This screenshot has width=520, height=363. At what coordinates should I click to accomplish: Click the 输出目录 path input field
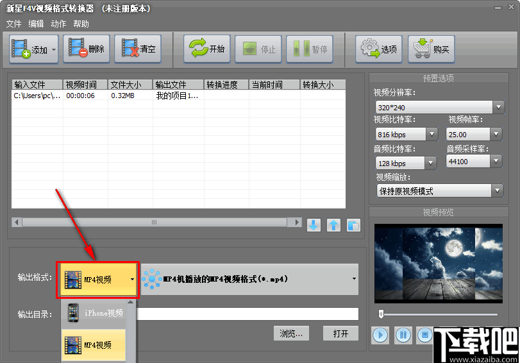(247, 314)
